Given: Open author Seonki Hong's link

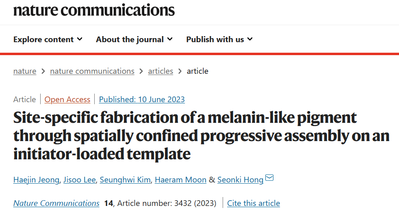Looking at the screenshot, I should click(x=240, y=180).
